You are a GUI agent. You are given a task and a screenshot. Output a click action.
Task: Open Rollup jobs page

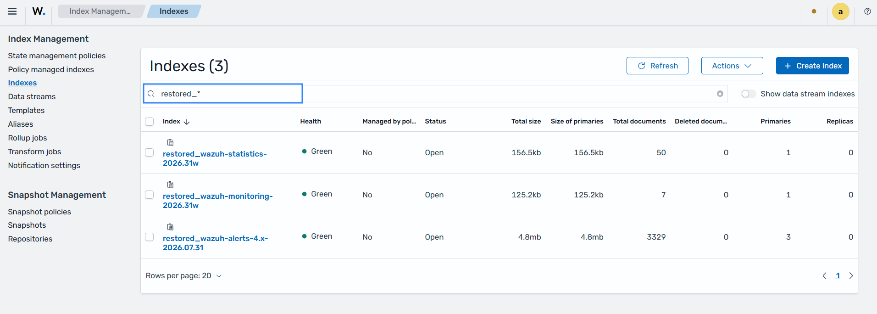28,138
